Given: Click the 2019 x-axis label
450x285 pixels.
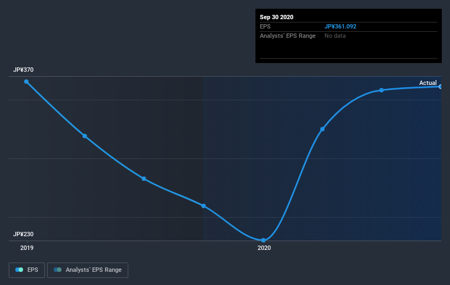Looking at the screenshot, I should pyautogui.click(x=27, y=248).
